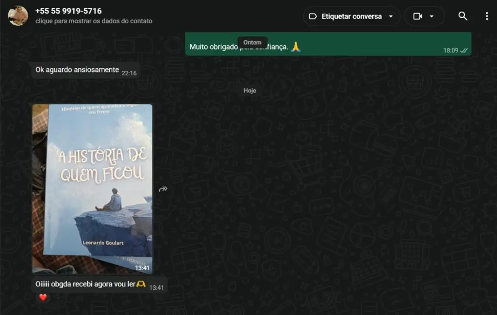Open the Etiquetar conversa button
The image size is (497, 315).
tap(351, 16)
